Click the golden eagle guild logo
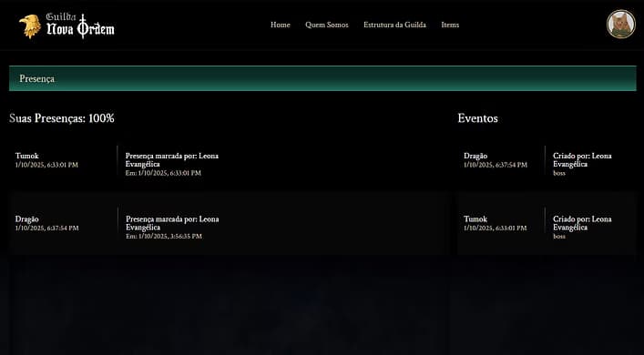The image size is (644, 355). (30, 26)
